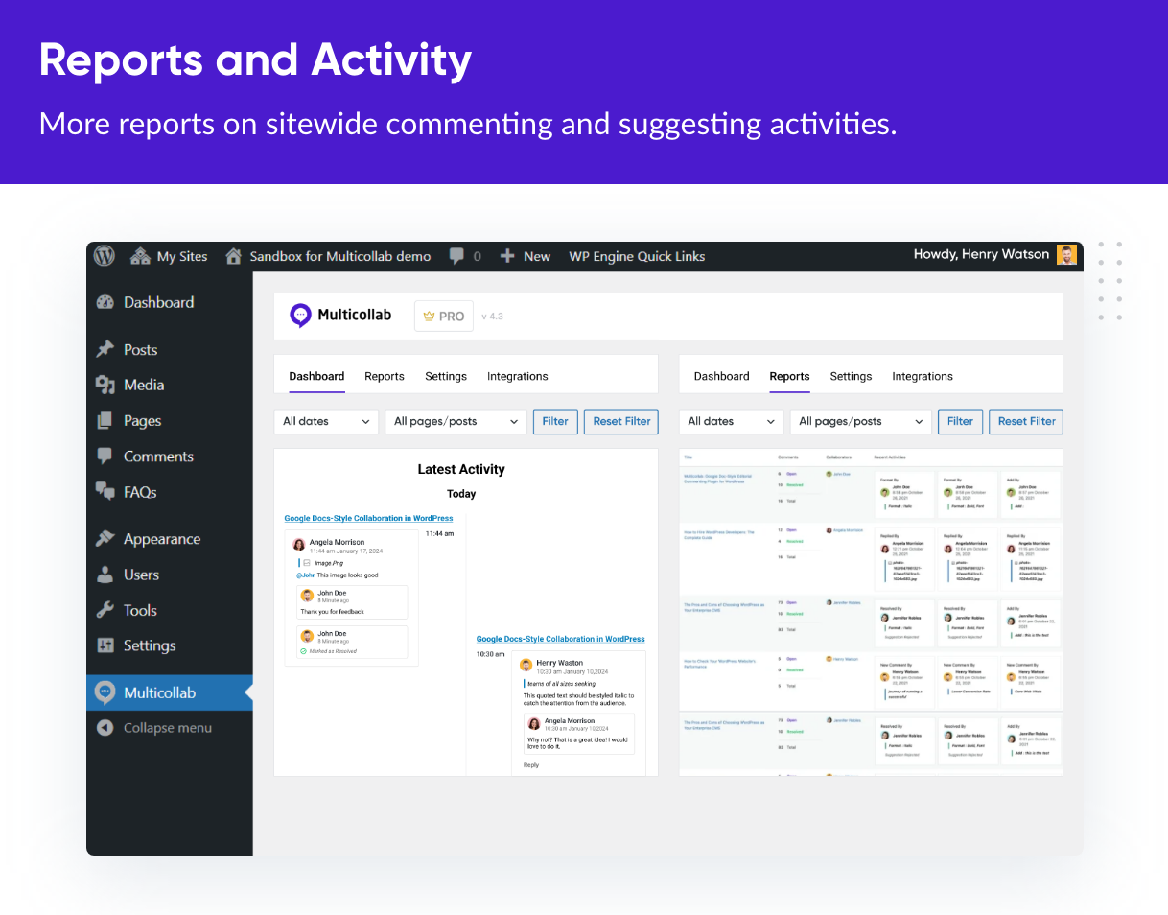Click the Posts pin icon in sidebar
Screen dimensions: 1168x915
click(x=105, y=350)
